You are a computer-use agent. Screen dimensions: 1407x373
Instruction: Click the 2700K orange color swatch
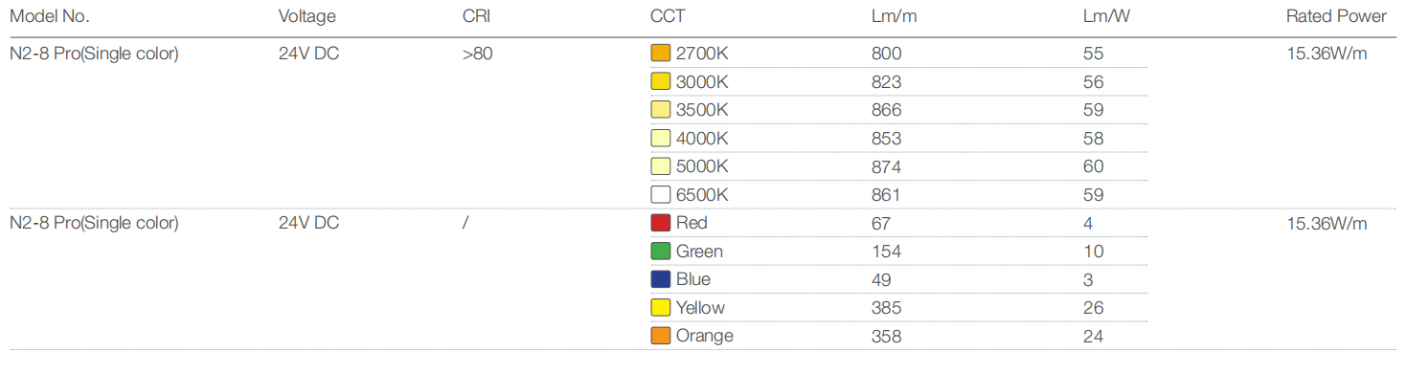point(660,54)
